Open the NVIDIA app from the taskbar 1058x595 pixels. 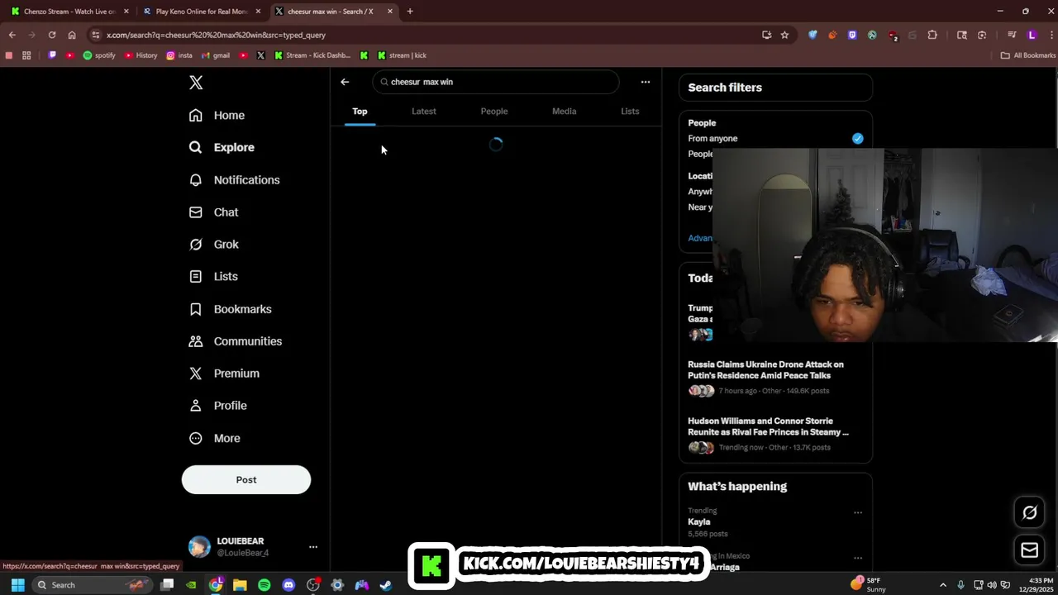(x=191, y=585)
